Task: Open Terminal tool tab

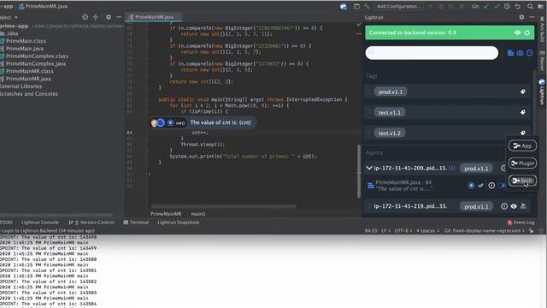Action: (x=136, y=222)
